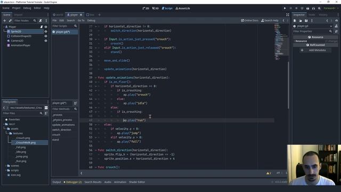Open the Project menu
Viewport: 341px width, 192px height.
tap(16, 8)
